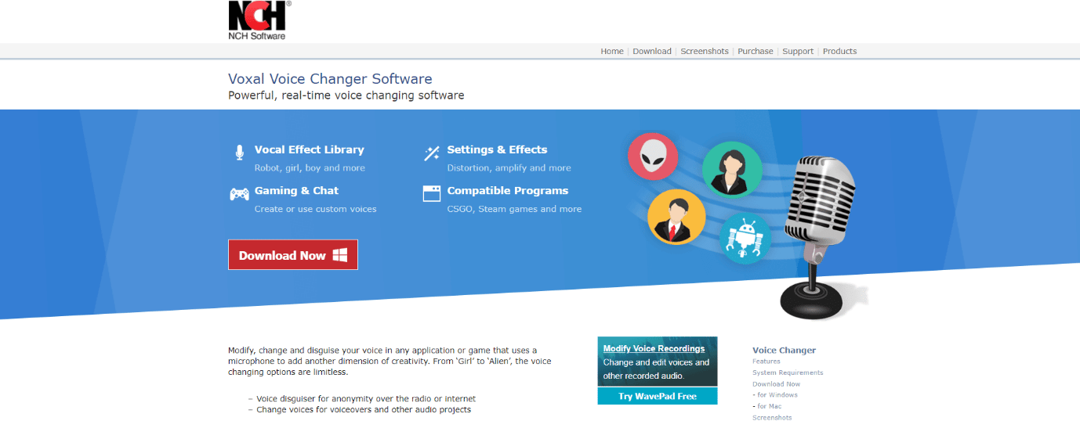Image resolution: width=1080 pixels, height=421 pixels.
Task: Select the green woman voice avatar
Action: (731, 169)
